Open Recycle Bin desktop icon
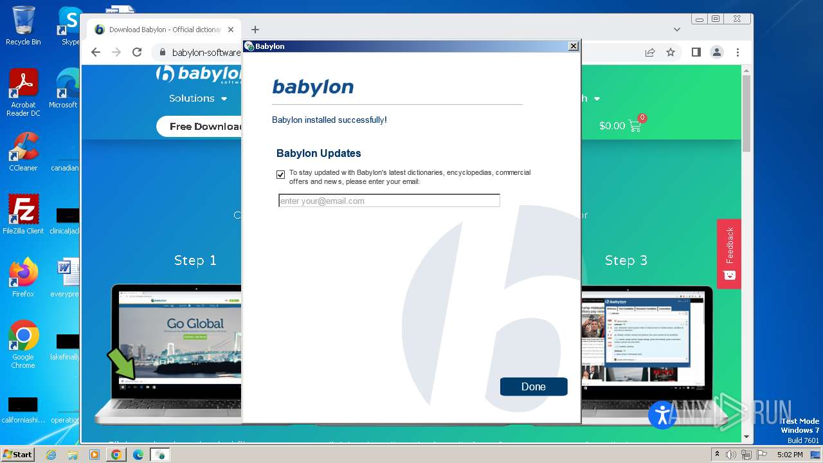823x463 pixels. click(x=23, y=26)
